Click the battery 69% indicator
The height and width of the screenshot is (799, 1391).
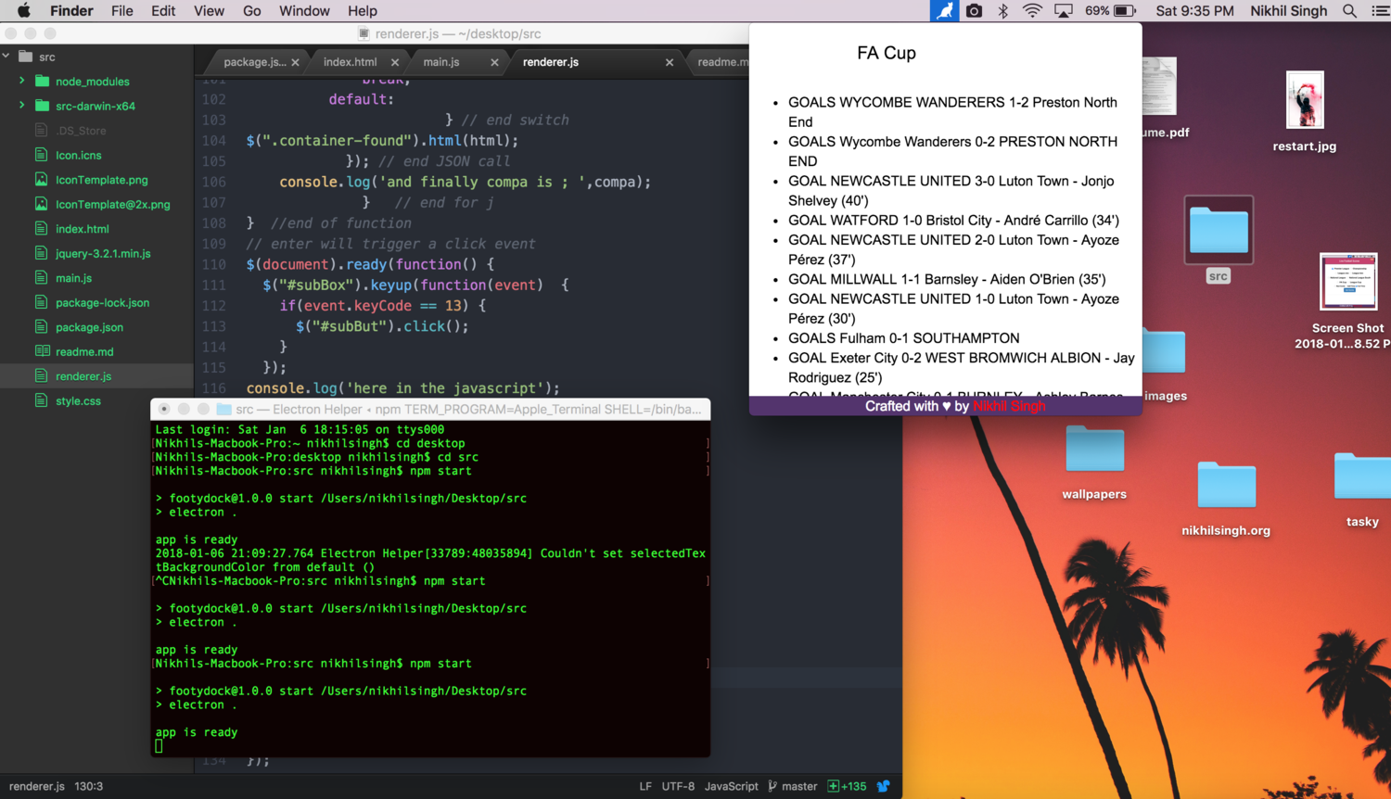[1111, 11]
